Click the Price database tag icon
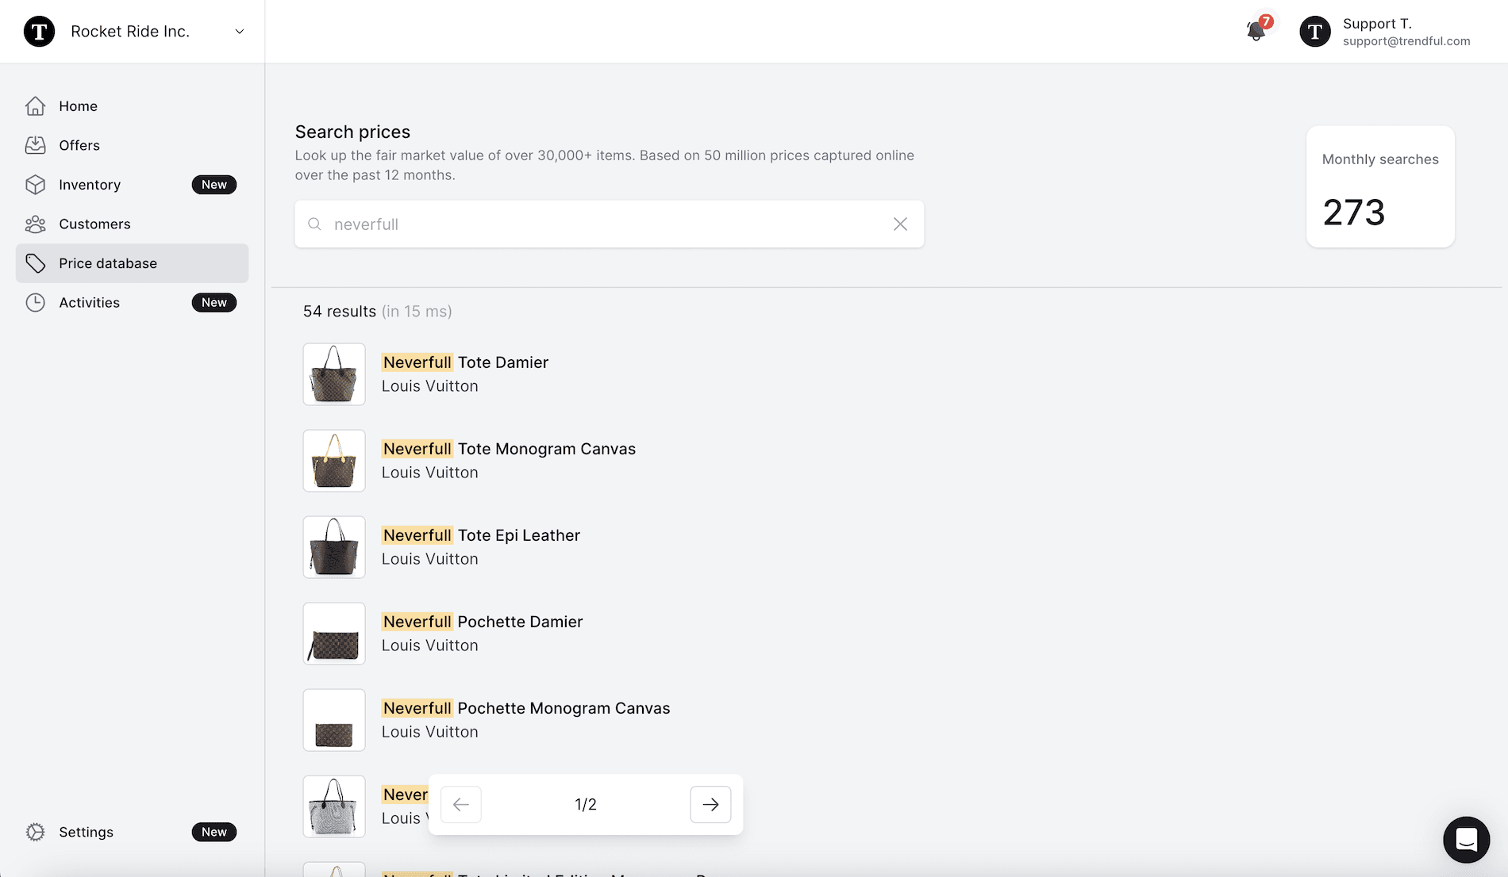The height and width of the screenshot is (877, 1508). tap(37, 262)
